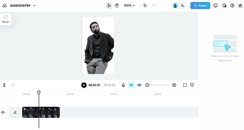Play the video preview

[x=84, y=85]
